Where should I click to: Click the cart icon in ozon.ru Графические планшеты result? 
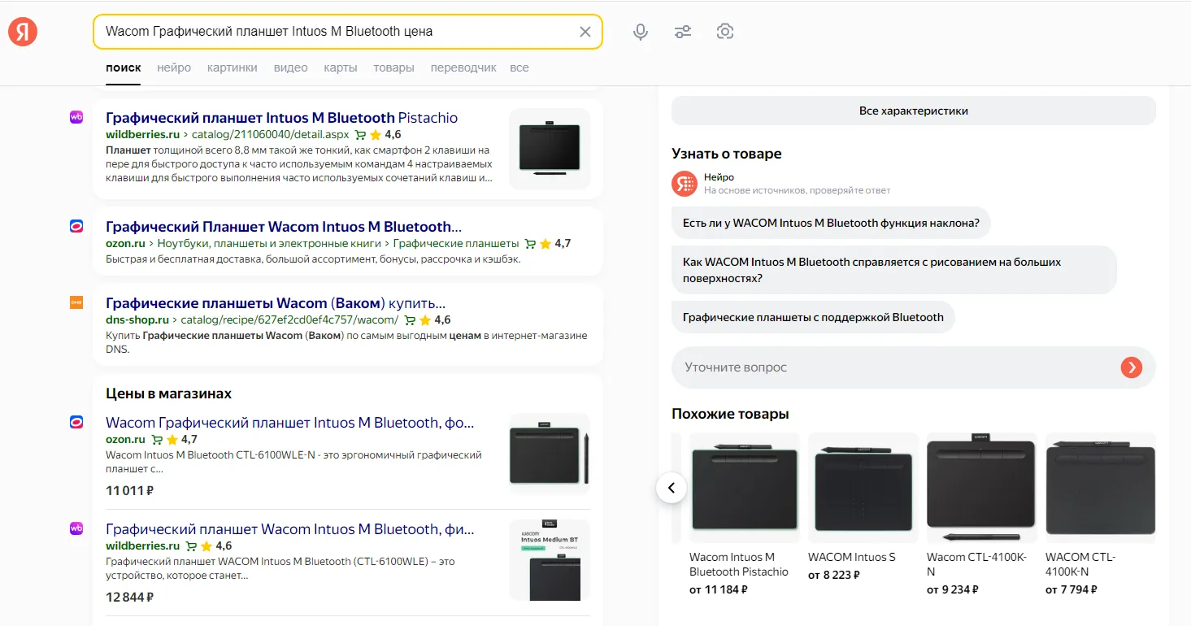(x=530, y=244)
